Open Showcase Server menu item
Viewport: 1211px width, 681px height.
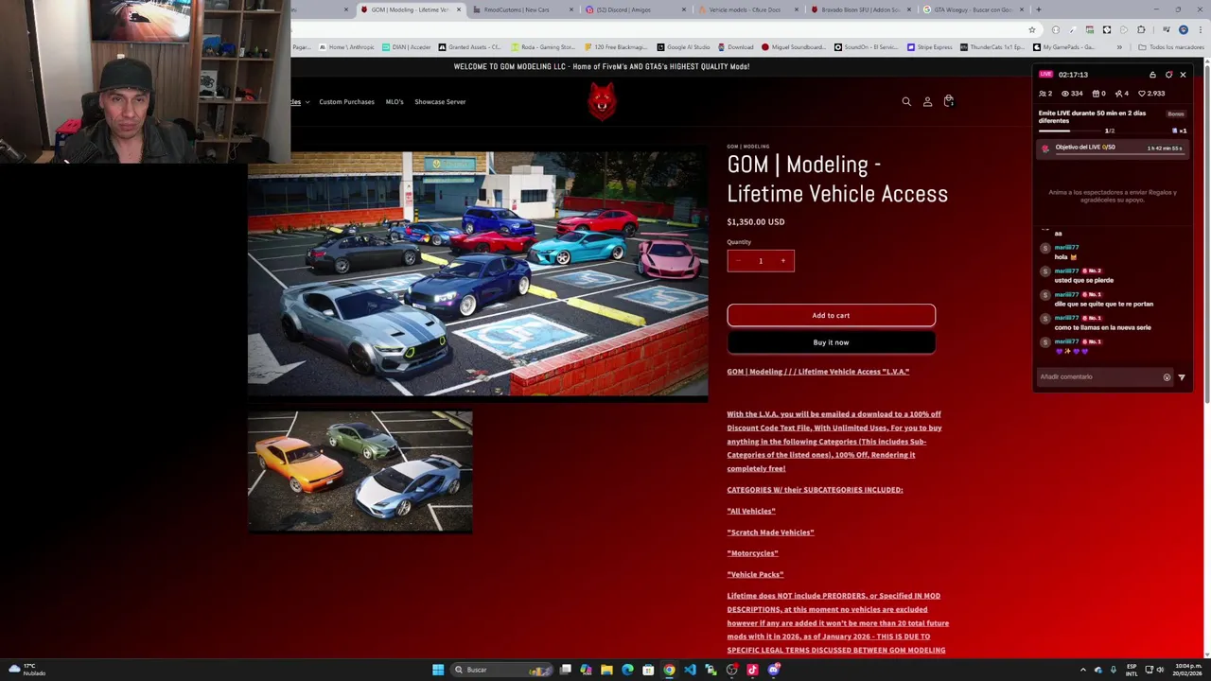tap(440, 102)
